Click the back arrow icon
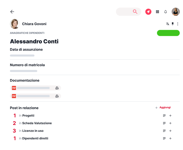 tap(12, 12)
